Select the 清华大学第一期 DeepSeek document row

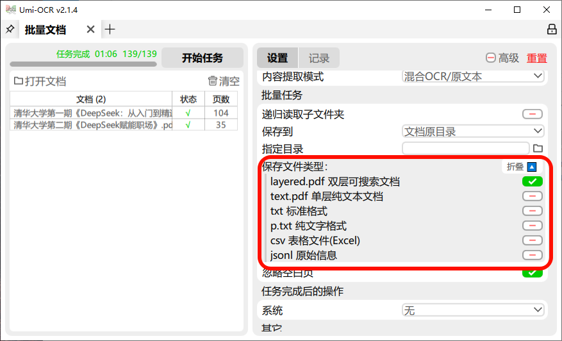124,113
